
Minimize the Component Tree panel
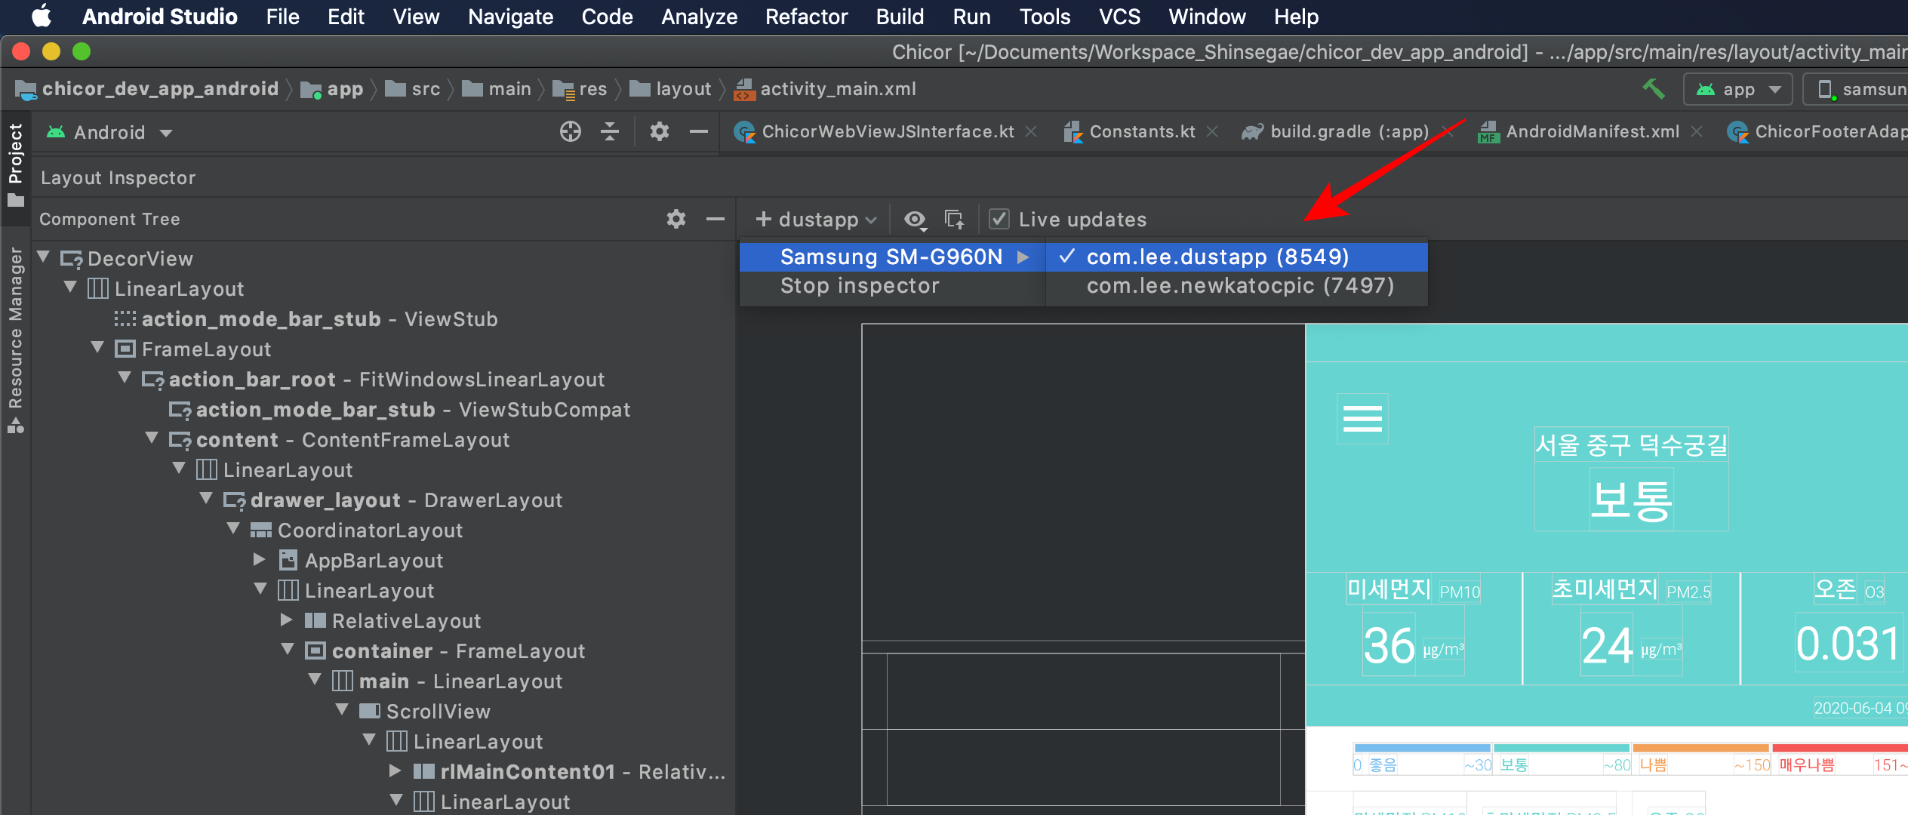pyautogui.click(x=715, y=219)
